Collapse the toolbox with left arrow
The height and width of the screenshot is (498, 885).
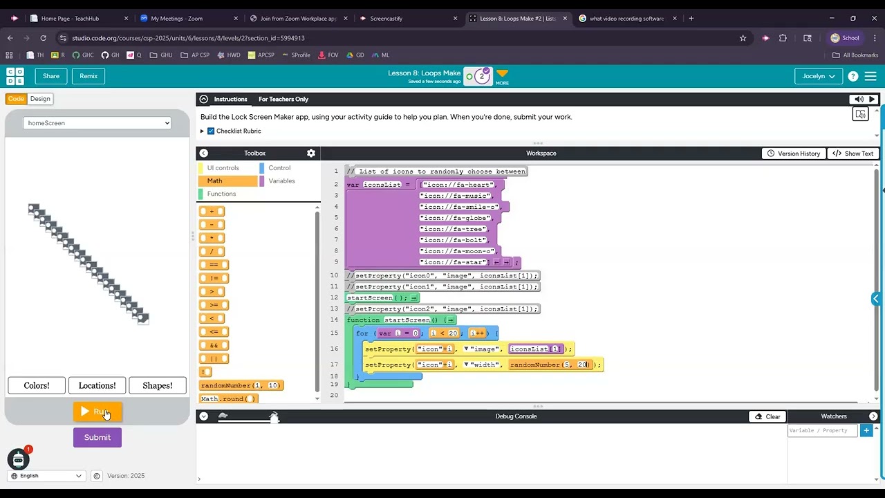click(203, 153)
